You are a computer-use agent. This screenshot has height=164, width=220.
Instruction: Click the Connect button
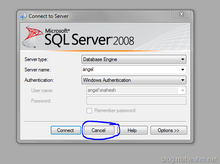point(66,130)
